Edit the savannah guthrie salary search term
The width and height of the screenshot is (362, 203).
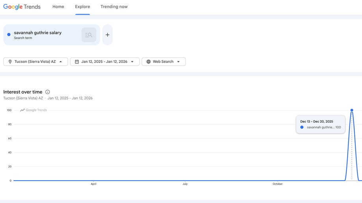point(37,33)
